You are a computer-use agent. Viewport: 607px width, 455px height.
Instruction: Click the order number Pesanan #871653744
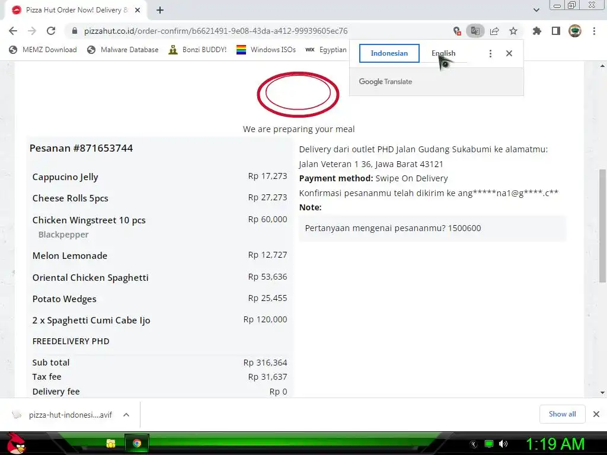pos(81,148)
